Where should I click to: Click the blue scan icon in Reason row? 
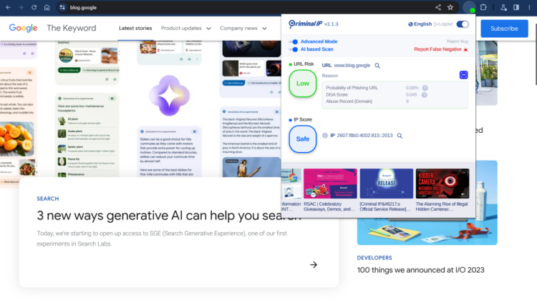click(463, 75)
